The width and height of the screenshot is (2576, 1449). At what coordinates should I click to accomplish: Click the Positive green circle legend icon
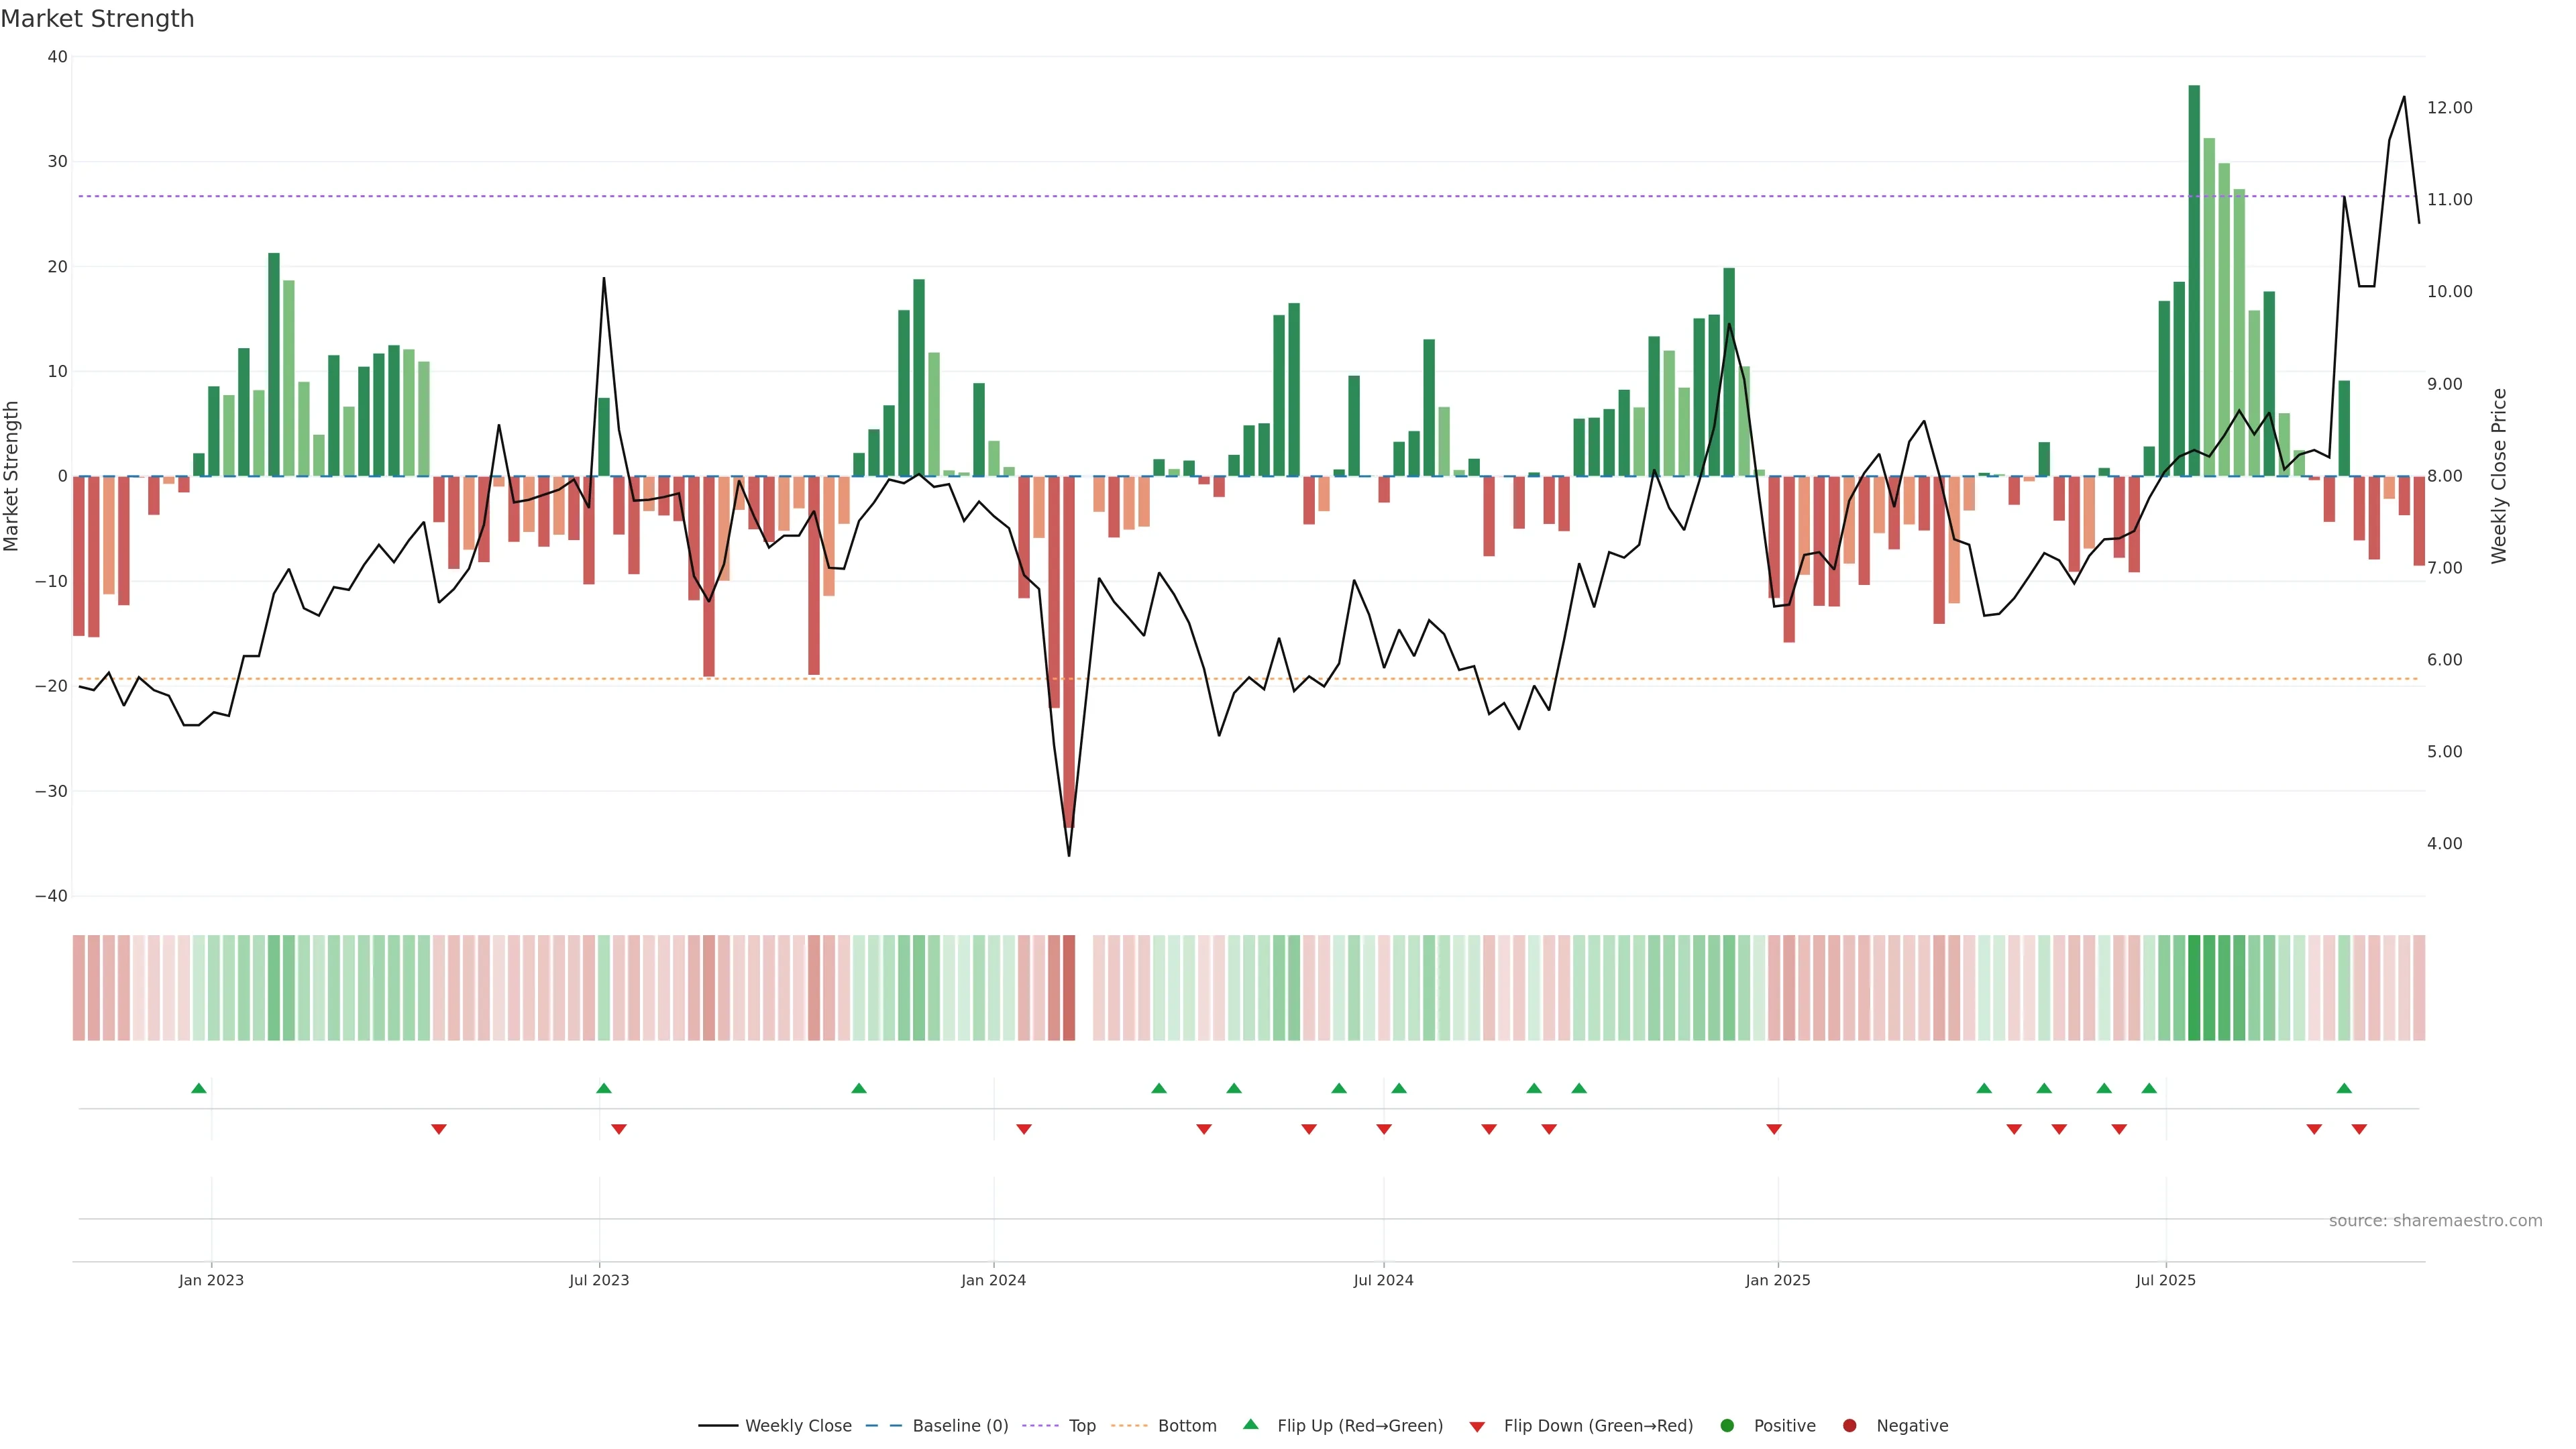click(1727, 1426)
